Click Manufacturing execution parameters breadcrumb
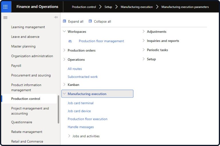This screenshot has width=220, height=146. pos(185,7)
